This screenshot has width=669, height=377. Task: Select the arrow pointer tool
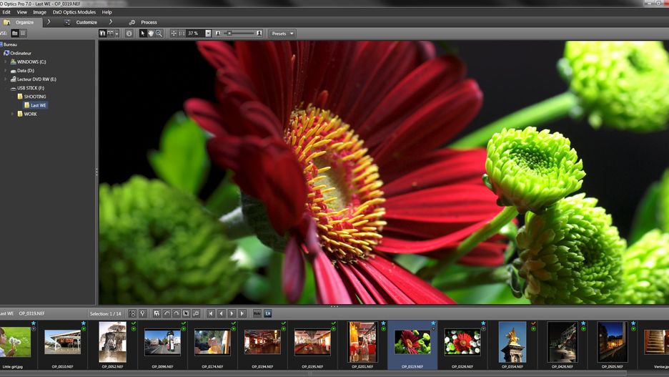tap(143, 34)
